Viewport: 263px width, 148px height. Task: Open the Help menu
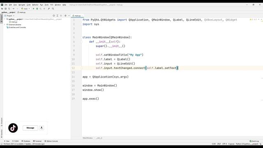pos(64,5)
